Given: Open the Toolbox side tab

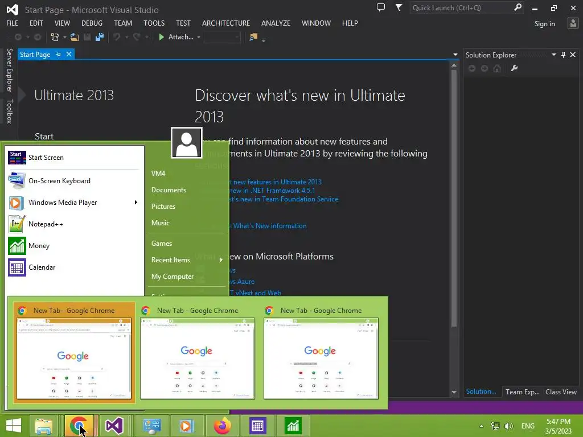Looking at the screenshot, I should tap(9, 111).
